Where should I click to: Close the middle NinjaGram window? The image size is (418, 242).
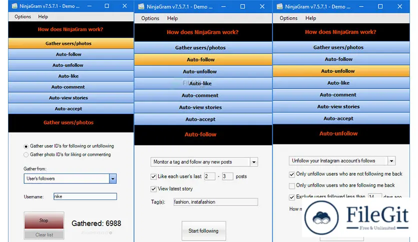tap(262, 6)
